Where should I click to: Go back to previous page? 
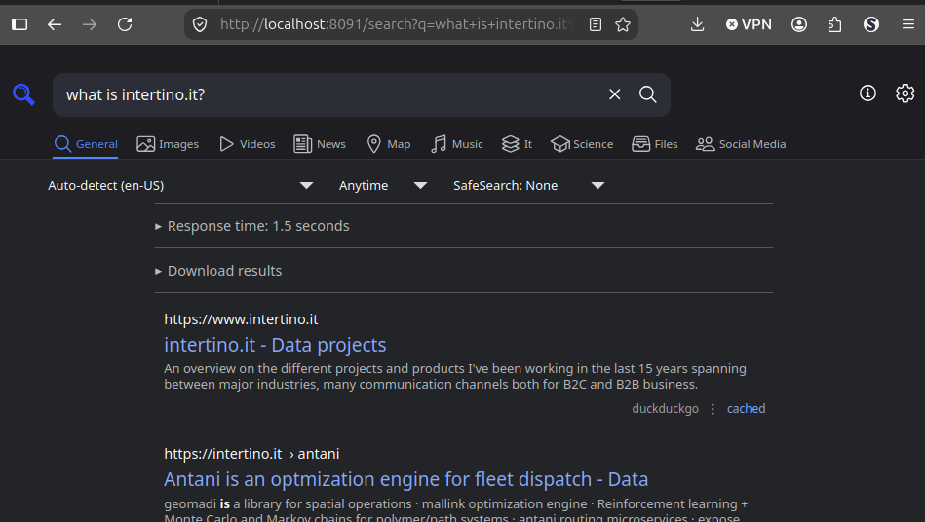tap(55, 24)
